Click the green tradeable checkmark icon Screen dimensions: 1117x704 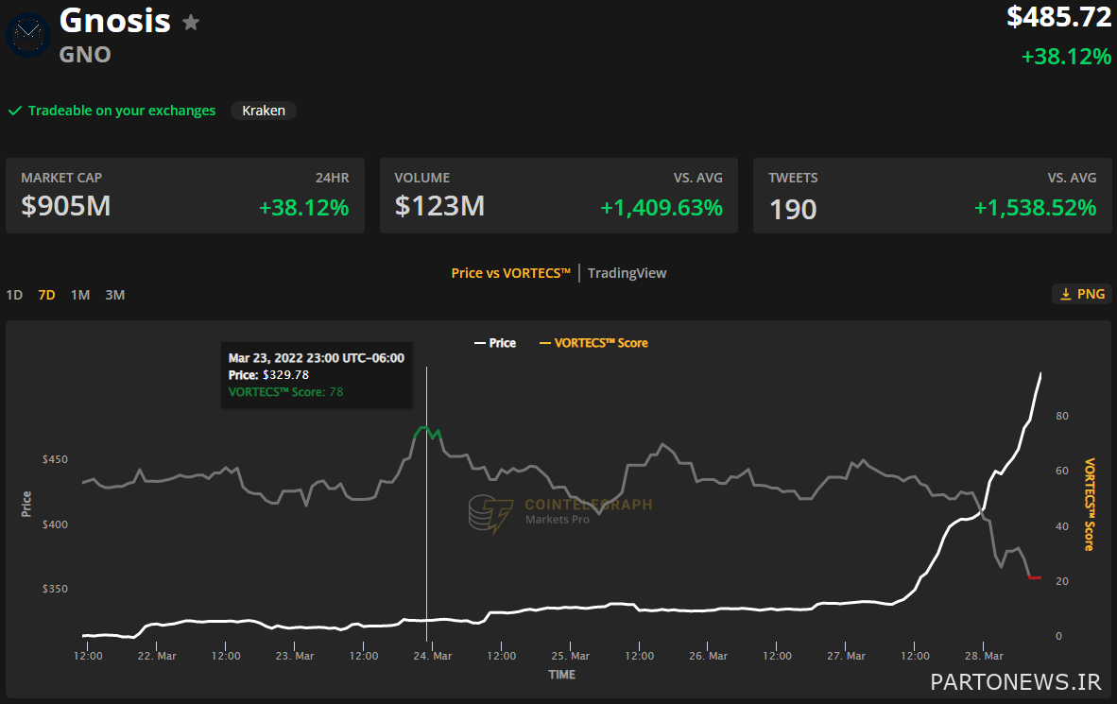pos(15,111)
